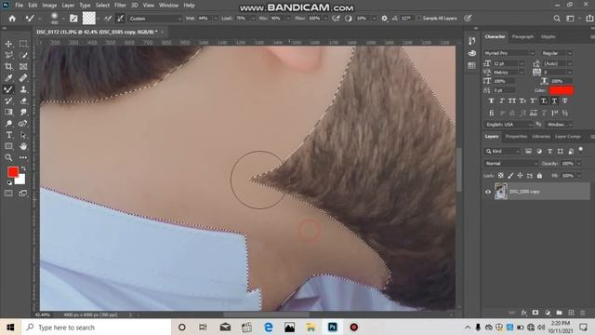Open the Window menu
595x335 pixels.
[x=168, y=6]
